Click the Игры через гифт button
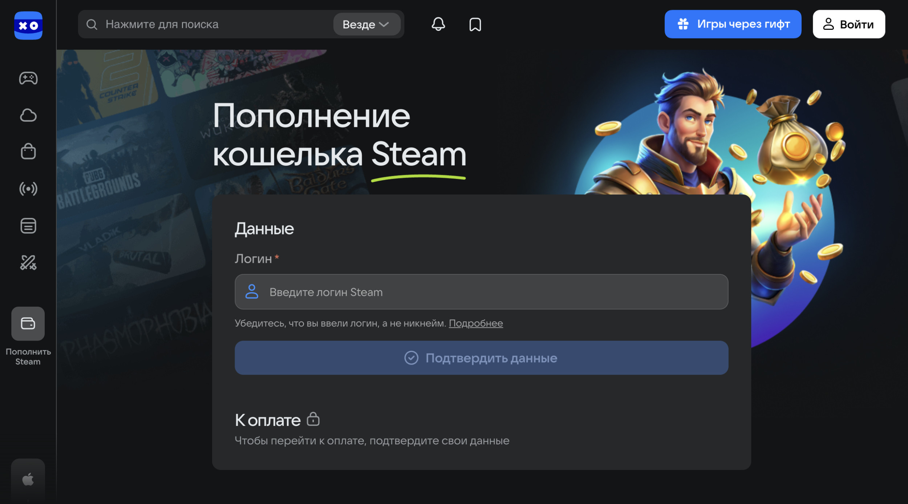 point(733,24)
